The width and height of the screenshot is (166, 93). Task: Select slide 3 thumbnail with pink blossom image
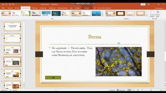tap(12, 50)
